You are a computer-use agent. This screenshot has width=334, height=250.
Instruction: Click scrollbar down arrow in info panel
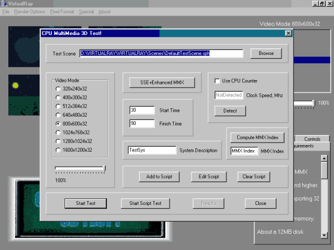click(x=324, y=235)
